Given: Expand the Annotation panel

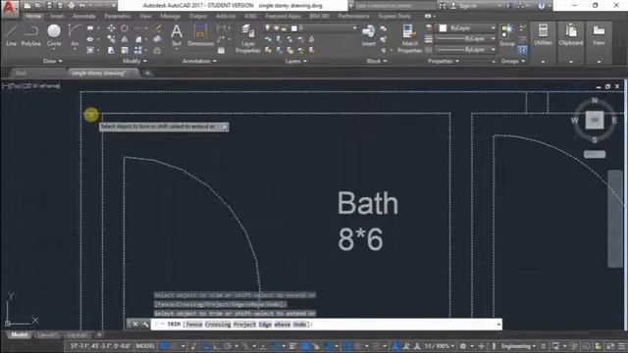Looking at the screenshot, I should coord(199,61).
